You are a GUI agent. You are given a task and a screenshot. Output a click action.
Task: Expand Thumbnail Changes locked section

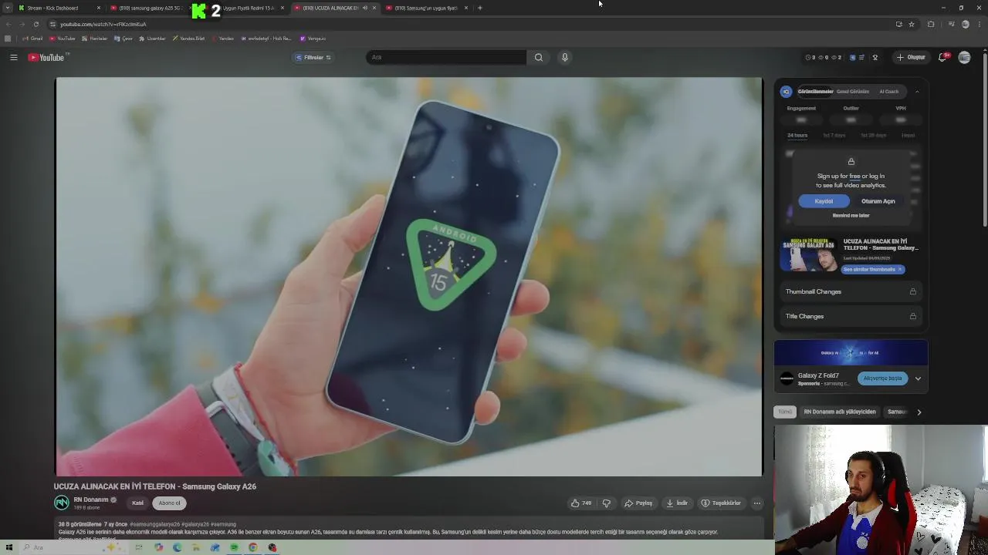[851, 291]
